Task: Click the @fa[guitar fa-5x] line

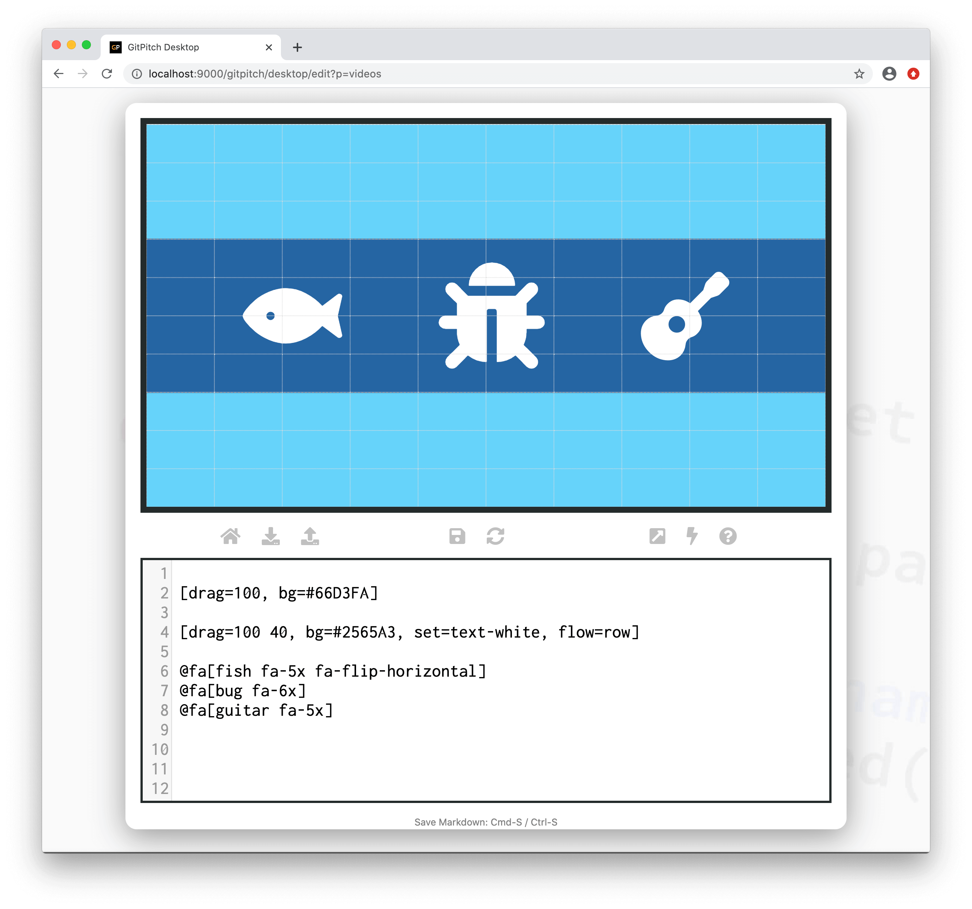Action: 256,710
